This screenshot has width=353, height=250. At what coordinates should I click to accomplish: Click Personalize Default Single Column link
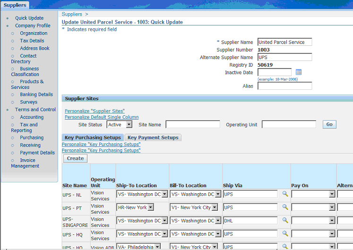coord(102,117)
